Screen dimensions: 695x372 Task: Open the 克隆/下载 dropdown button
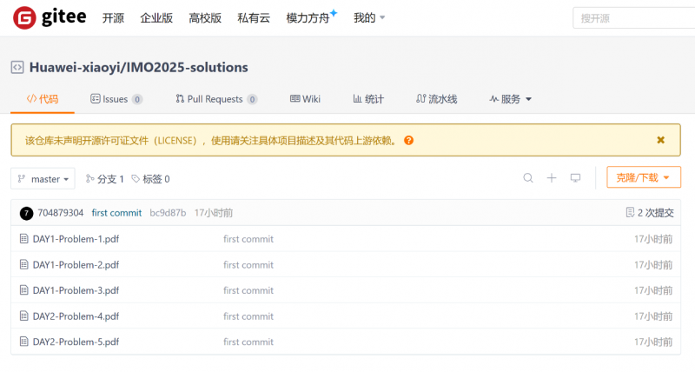pos(643,178)
